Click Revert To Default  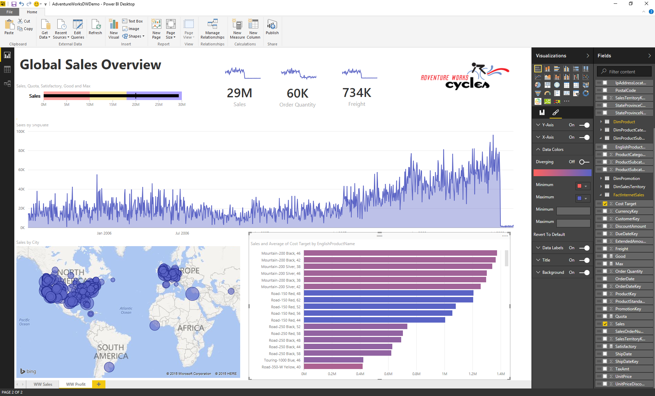[x=549, y=235]
